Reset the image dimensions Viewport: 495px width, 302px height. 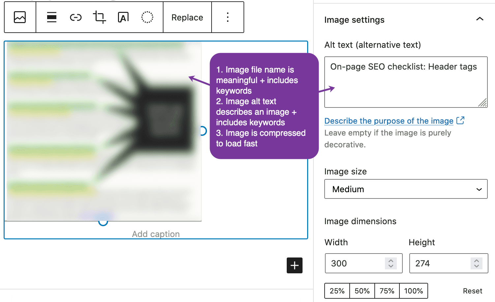tap(472, 291)
